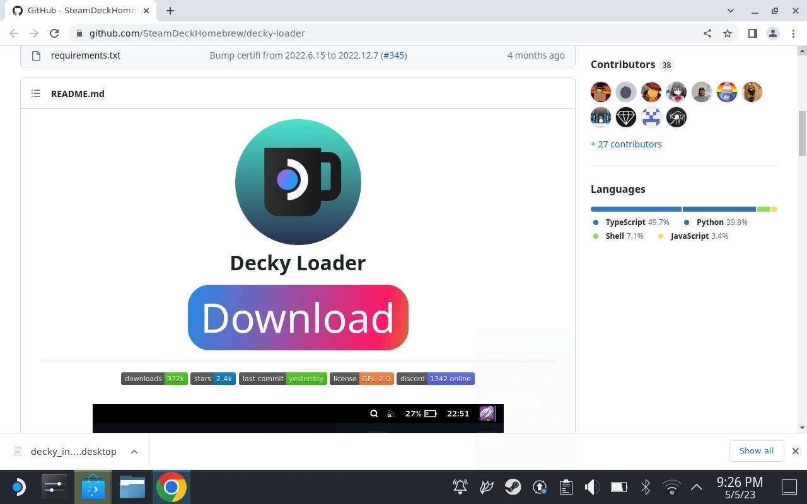Open the last contributor avatar in second row
Viewport: 807px width, 504px height.
coord(676,117)
